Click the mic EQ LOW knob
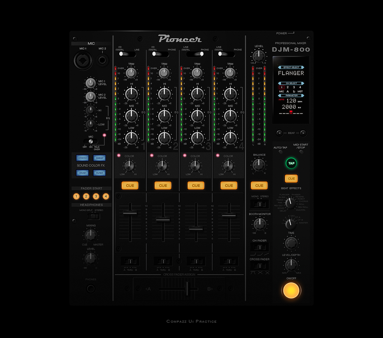The width and height of the screenshot is (383, 338). click(x=90, y=124)
